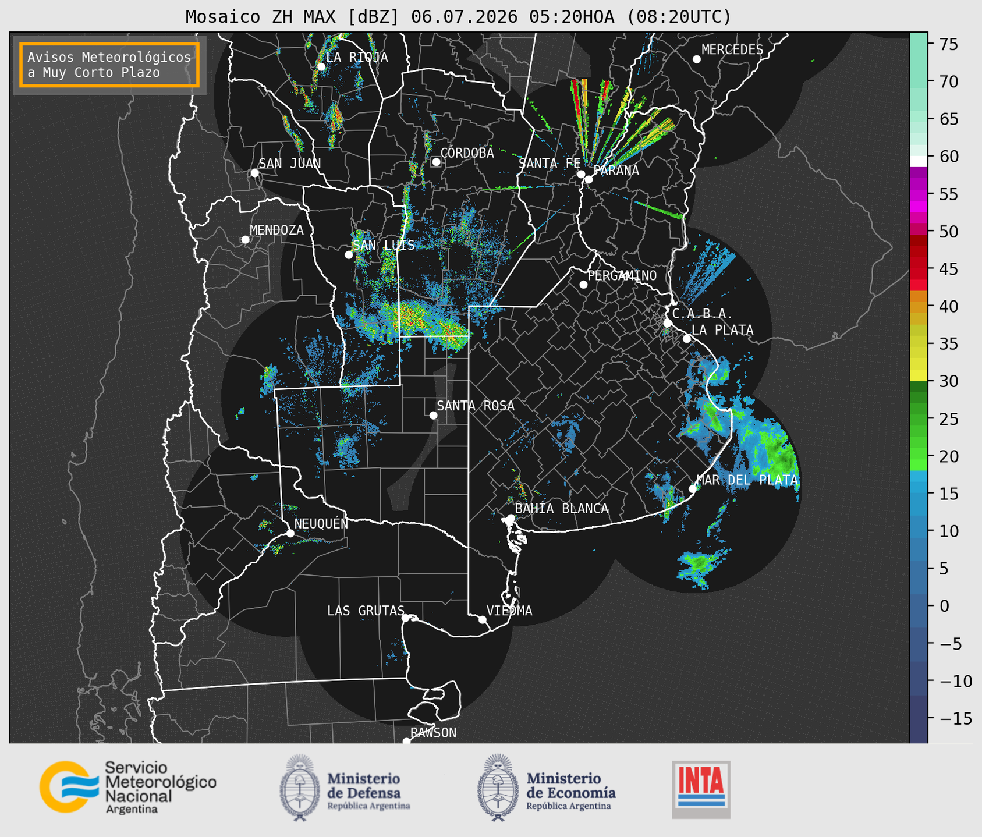The height and width of the screenshot is (837, 982).
Task: Click the yellow 30 dBZ color band
Action: tap(919, 376)
